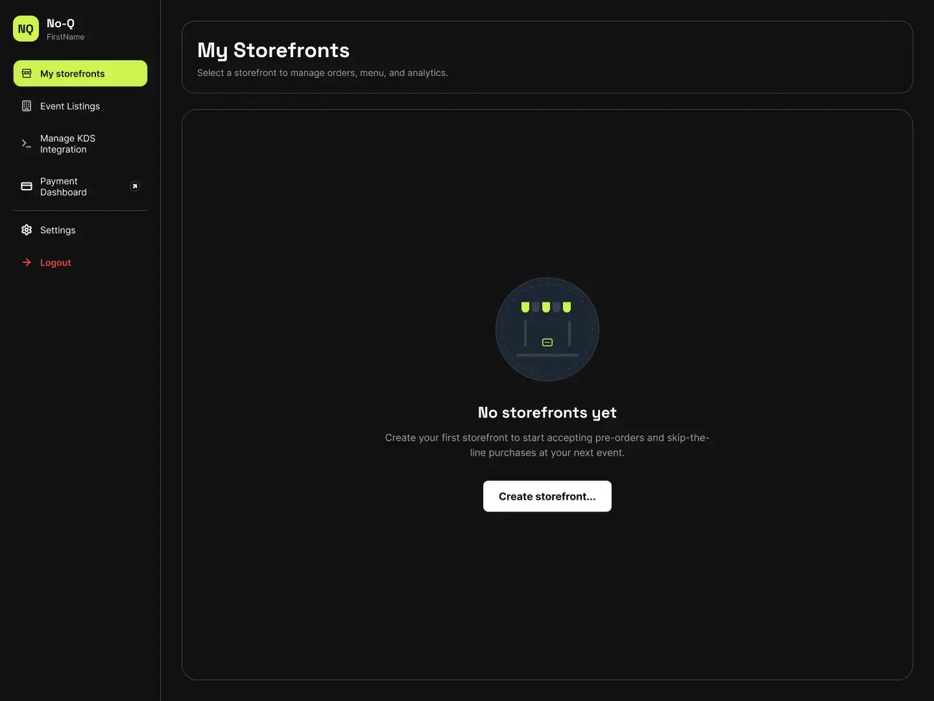Click the terminal icon beside Manage KDS Integration
Screen dimensions: 934x701
(27, 143)
